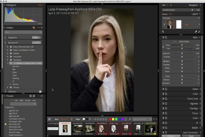Screen dimensions: 205x137
Task: Open the filmstrip settings gear
Action: (49, 119)
